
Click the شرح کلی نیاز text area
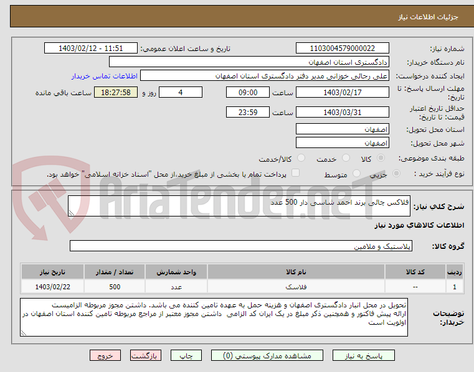[x=239, y=206]
